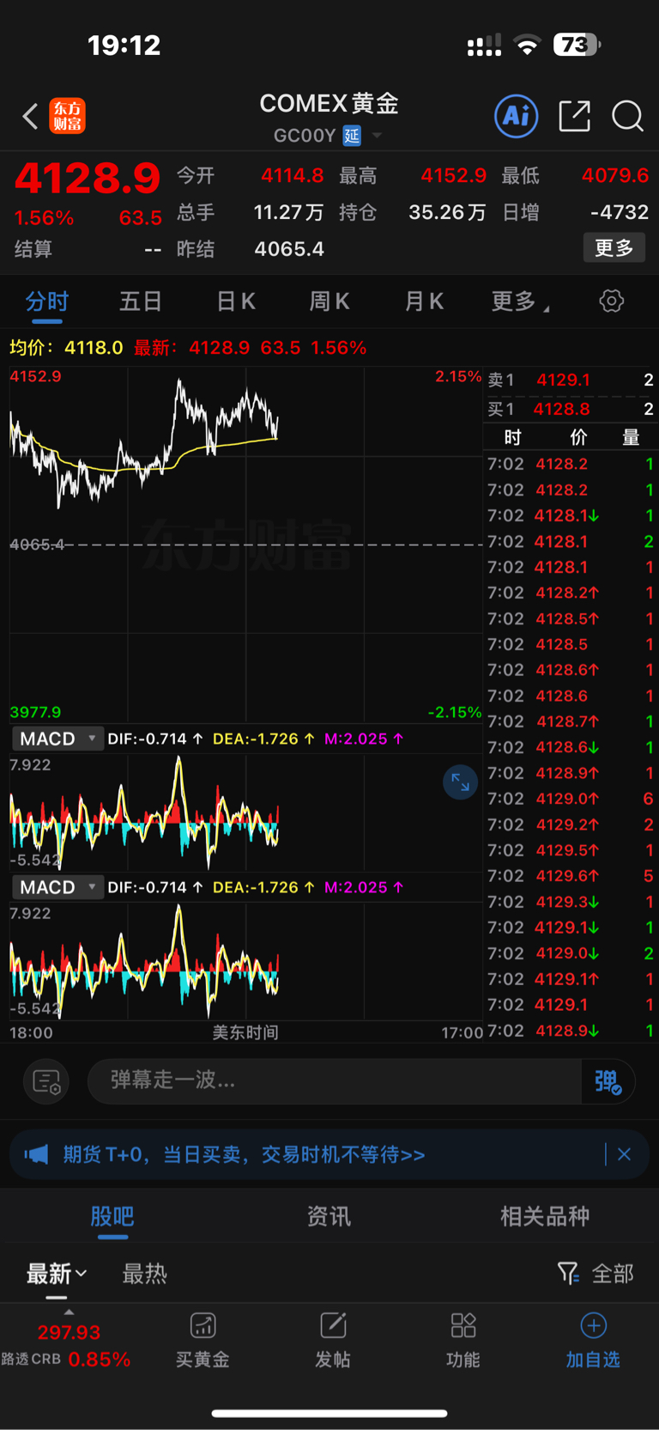Expand the GC00Y contract dropdown arrow
Image resolution: width=659 pixels, height=1430 pixels.
[x=377, y=136]
